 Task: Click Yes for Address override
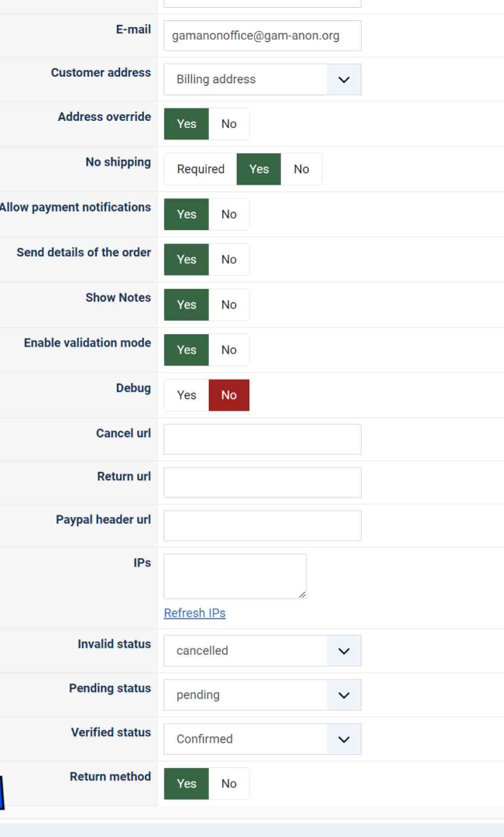pyautogui.click(x=187, y=124)
